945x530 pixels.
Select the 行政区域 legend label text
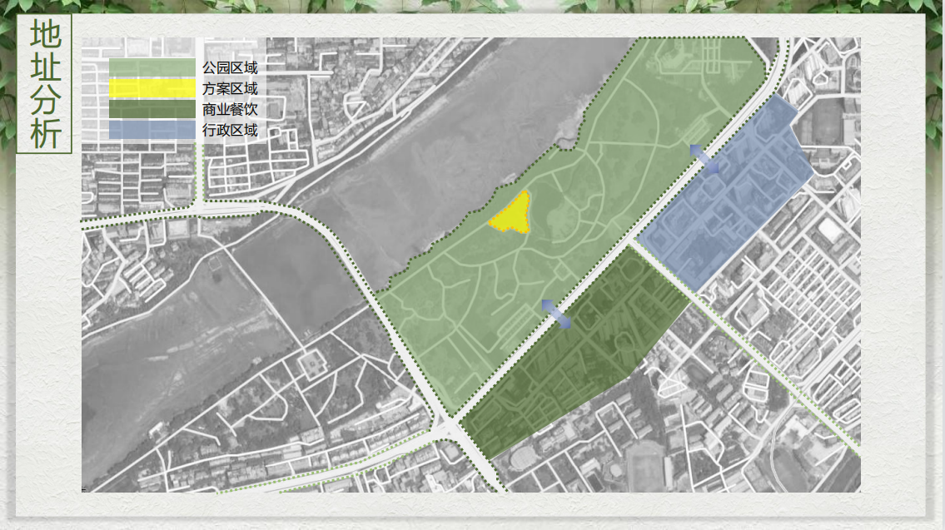(230, 130)
